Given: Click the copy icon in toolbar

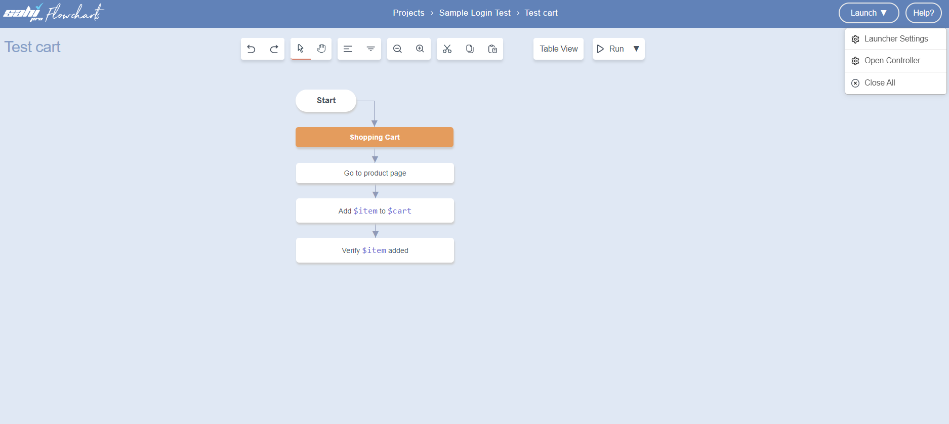Looking at the screenshot, I should pos(470,49).
